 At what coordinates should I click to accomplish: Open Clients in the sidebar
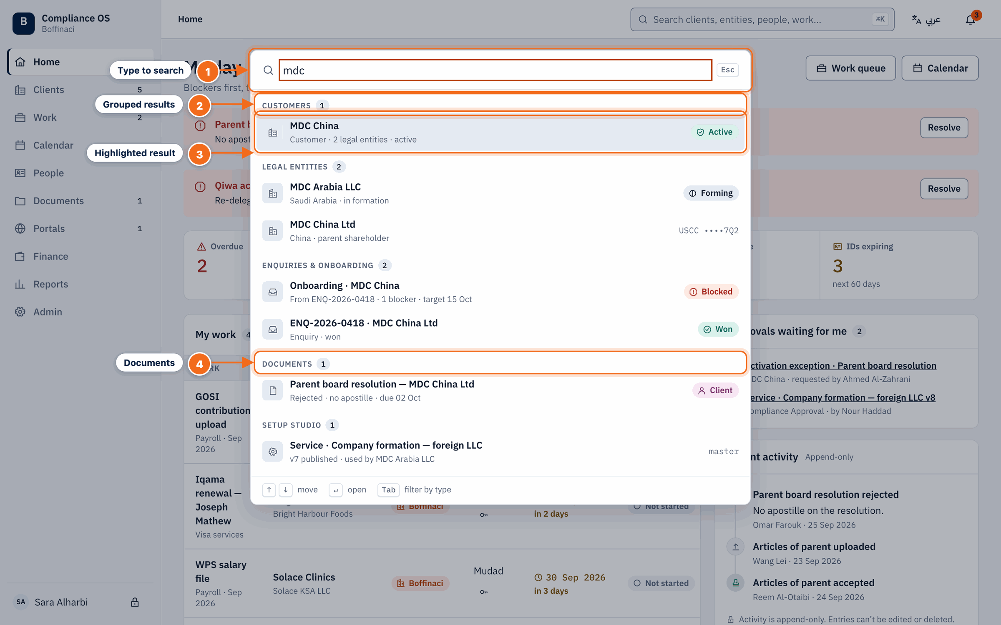coord(80,90)
